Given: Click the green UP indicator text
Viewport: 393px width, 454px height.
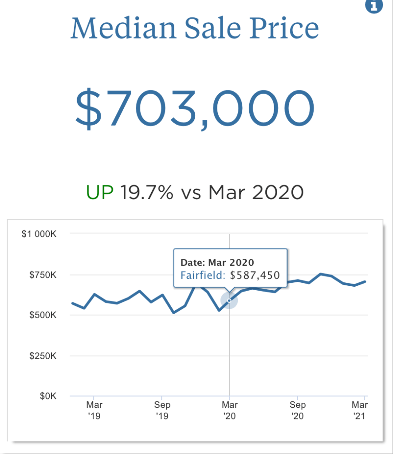Looking at the screenshot, I should 100,193.
